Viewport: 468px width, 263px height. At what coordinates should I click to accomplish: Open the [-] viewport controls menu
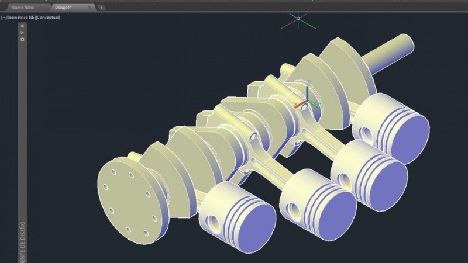click(4, 18)
